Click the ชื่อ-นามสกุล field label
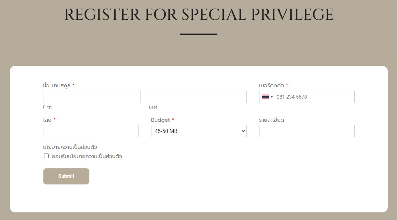This screenshot has height=220, width=397. pyautogui.click(x=57, y=85)
